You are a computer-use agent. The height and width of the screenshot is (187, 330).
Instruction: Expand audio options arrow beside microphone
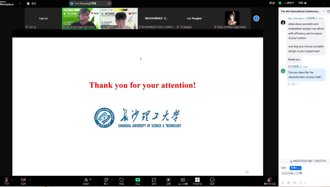(12, 180)
